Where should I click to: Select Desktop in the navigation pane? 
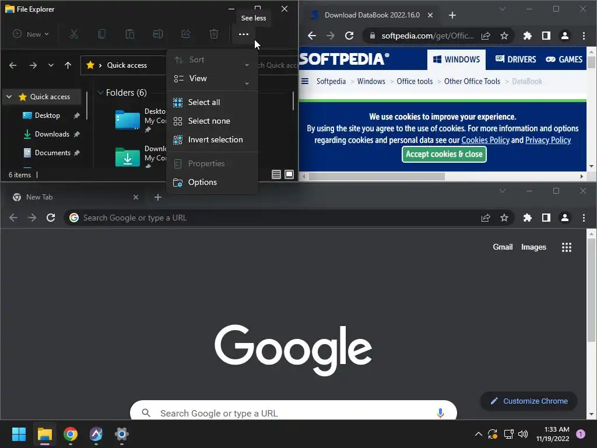[x=47, y=116]
